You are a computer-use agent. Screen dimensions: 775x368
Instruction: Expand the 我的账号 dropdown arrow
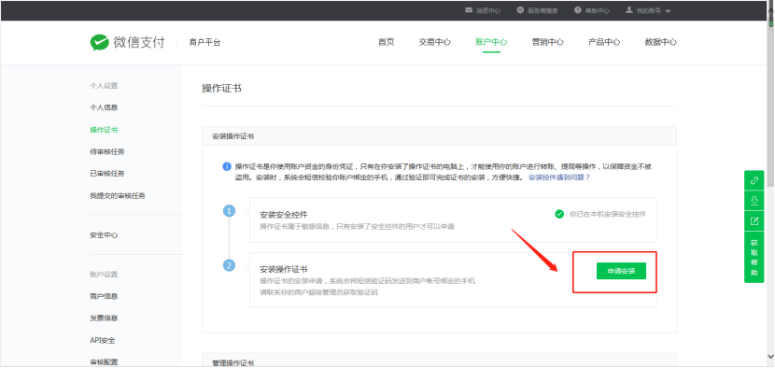[x=668, y=11]
